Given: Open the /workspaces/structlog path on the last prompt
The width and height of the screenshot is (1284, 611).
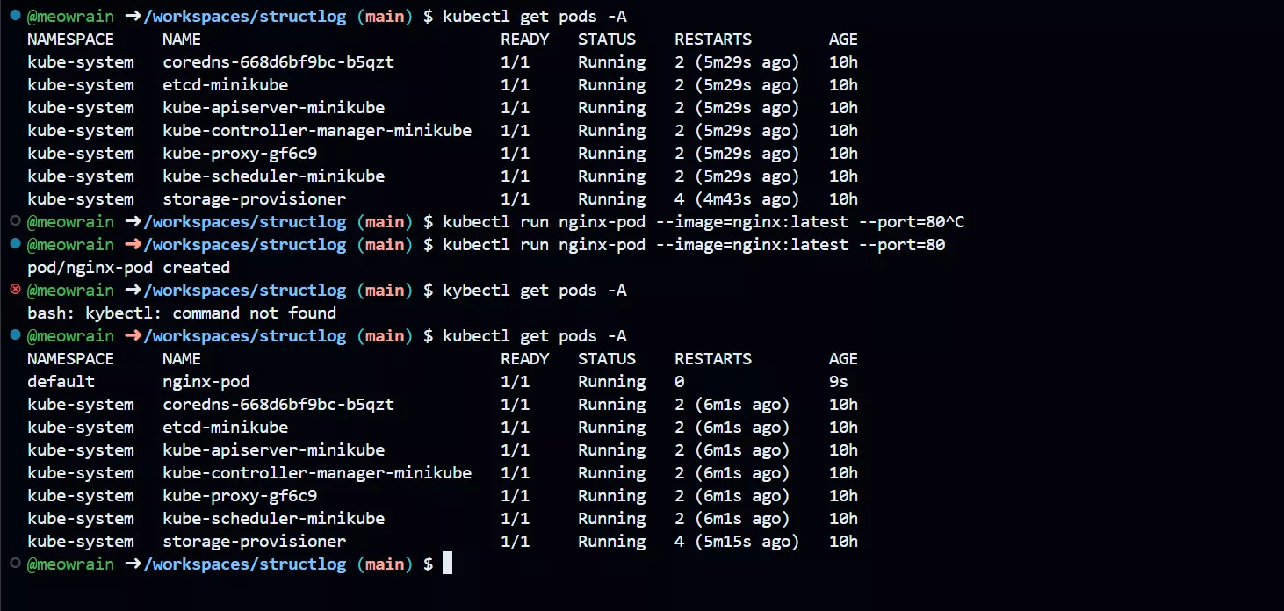Looking at the screenshot, I should pyautogui.click(x=245, y=564).
